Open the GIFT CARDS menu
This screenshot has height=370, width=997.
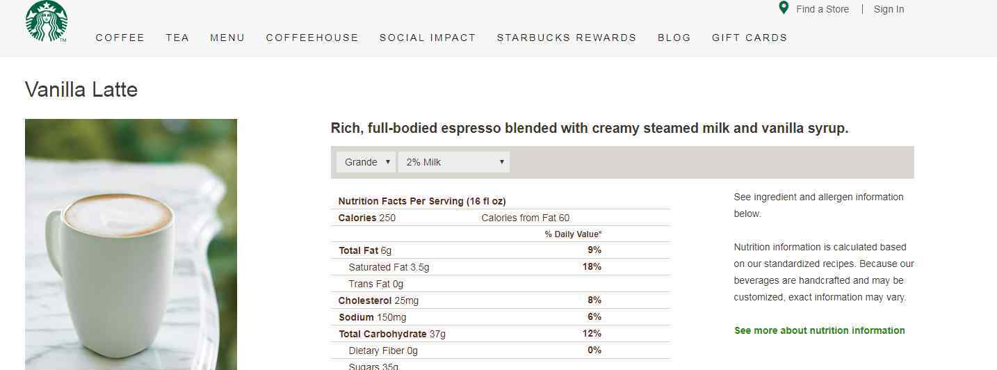point(749,38)
